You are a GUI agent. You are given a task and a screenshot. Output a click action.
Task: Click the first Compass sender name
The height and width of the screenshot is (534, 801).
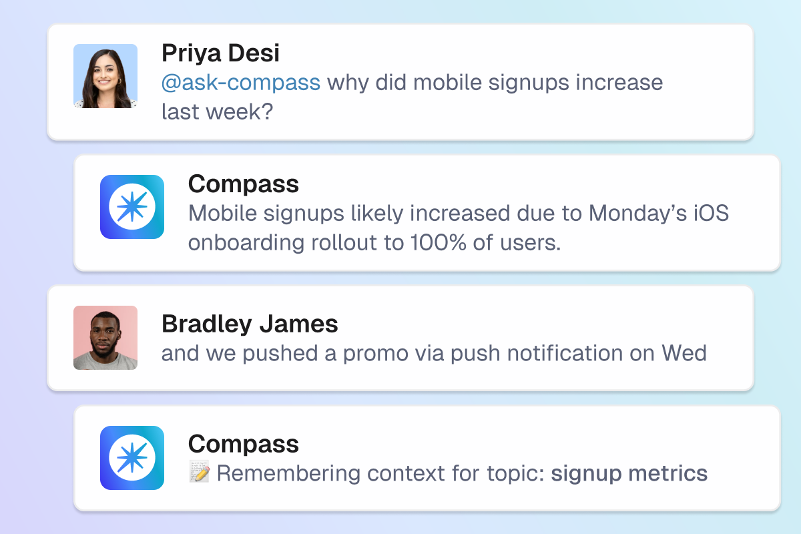coord(244,184)
